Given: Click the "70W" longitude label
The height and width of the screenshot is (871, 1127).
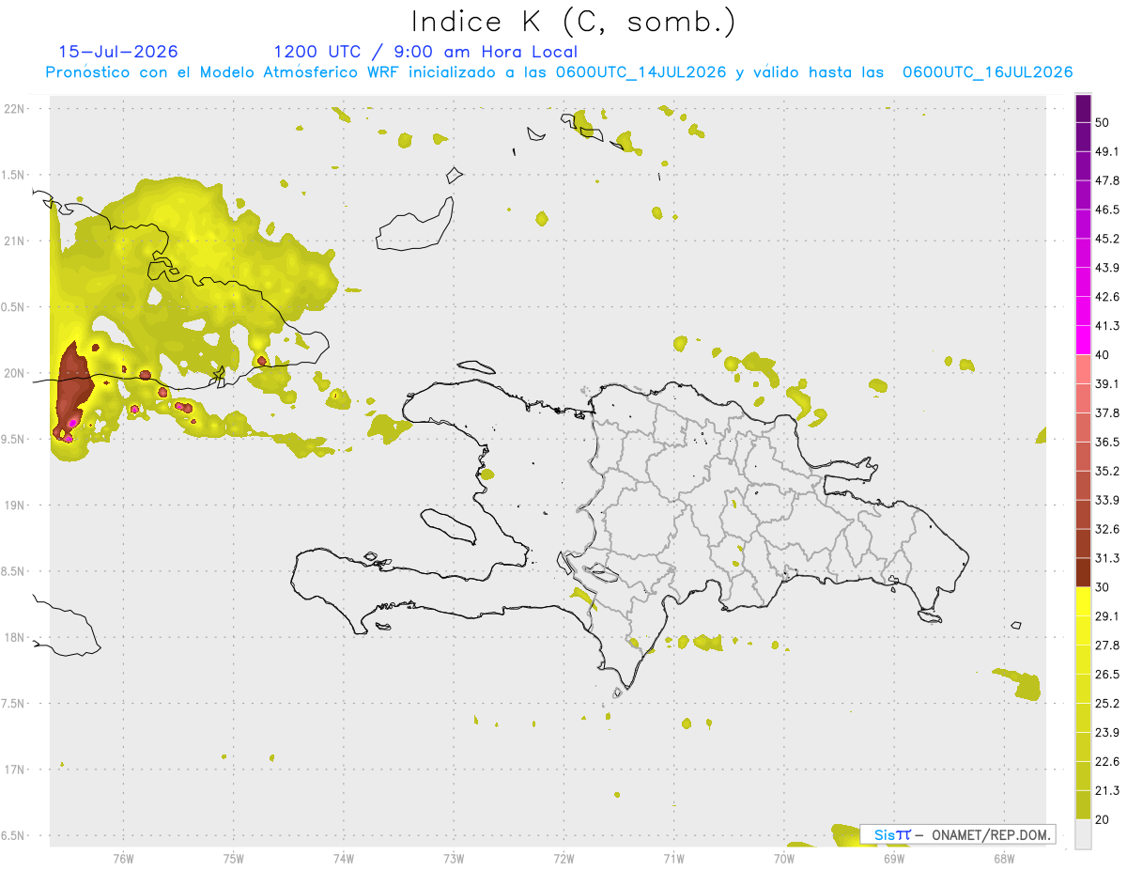Looking at the screenshot, I should (783, 858).
